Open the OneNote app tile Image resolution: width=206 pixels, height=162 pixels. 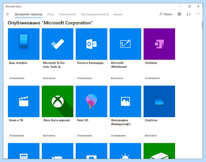[x=159, y=44]
